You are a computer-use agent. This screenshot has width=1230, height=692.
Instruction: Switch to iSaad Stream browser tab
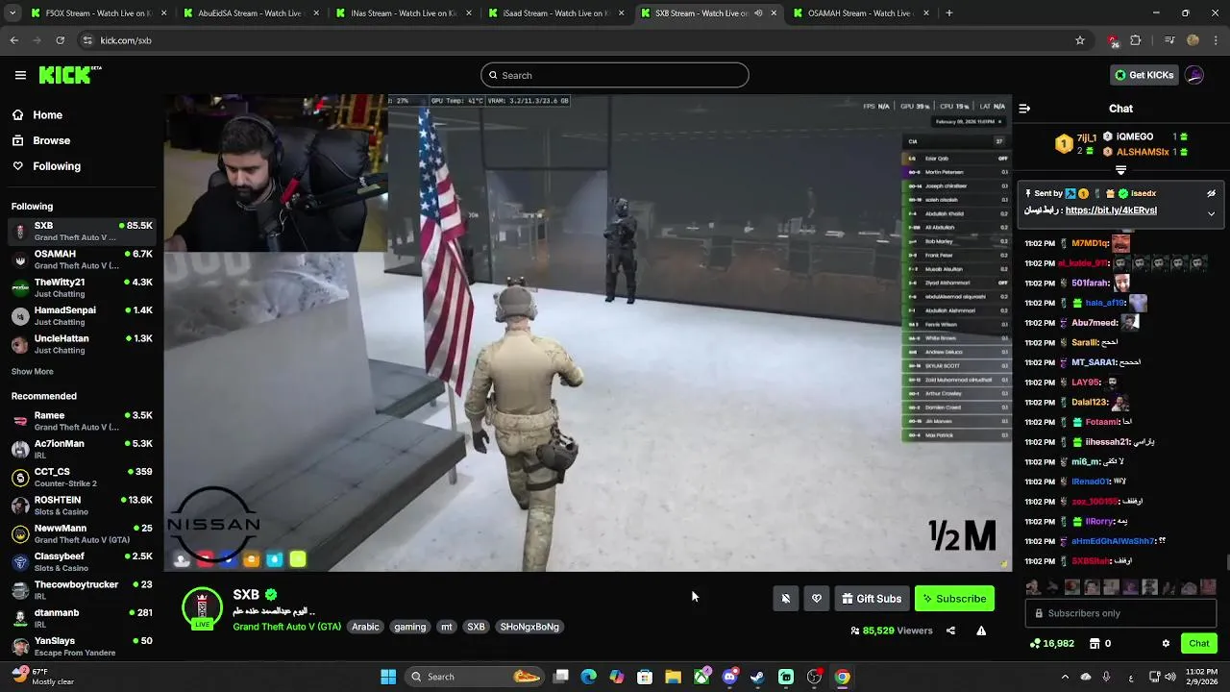pos(557,13)
